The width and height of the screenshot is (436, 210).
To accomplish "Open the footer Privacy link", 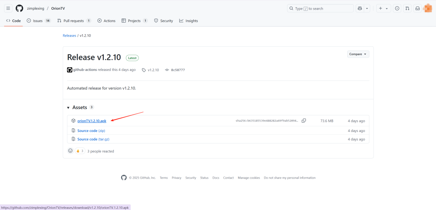I will tap(176, 178).
